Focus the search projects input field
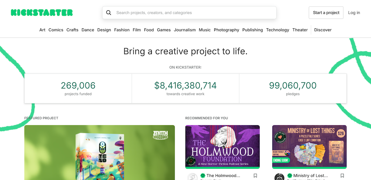The image size is (371, 180). point(189,13)
